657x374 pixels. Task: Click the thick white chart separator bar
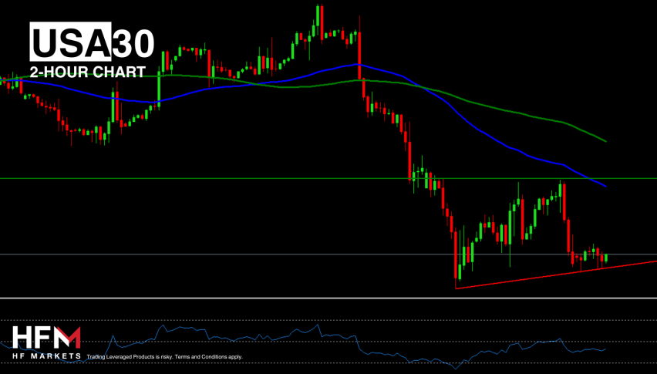(x=328, y=298)
